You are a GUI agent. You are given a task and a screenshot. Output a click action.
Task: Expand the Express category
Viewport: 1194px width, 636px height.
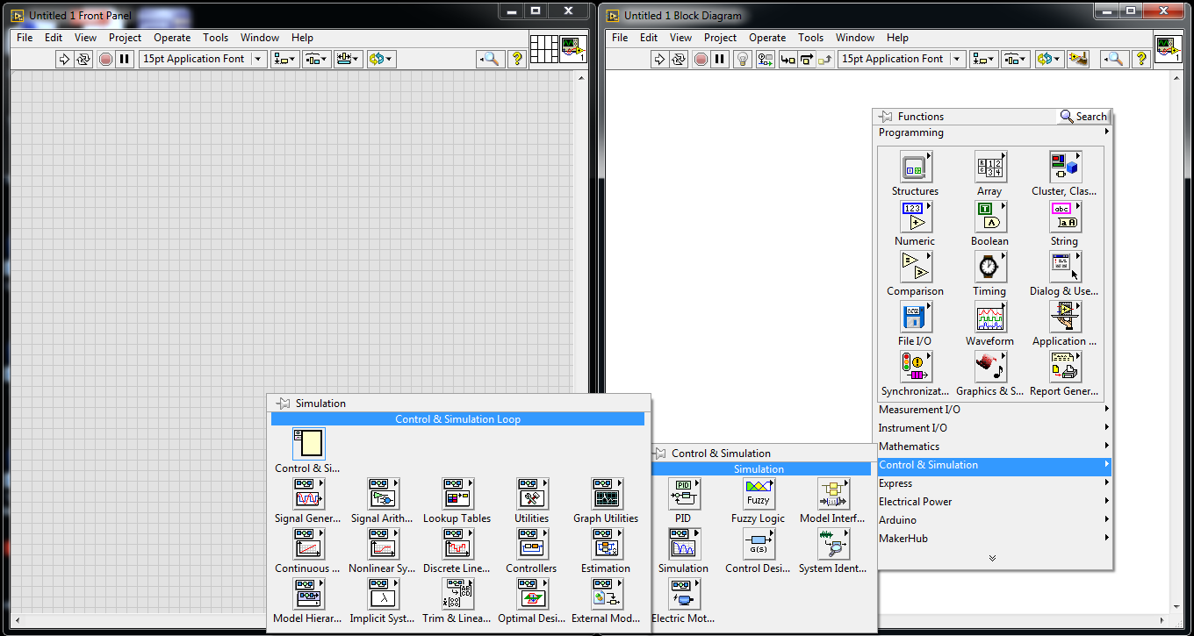pos(994,483)
